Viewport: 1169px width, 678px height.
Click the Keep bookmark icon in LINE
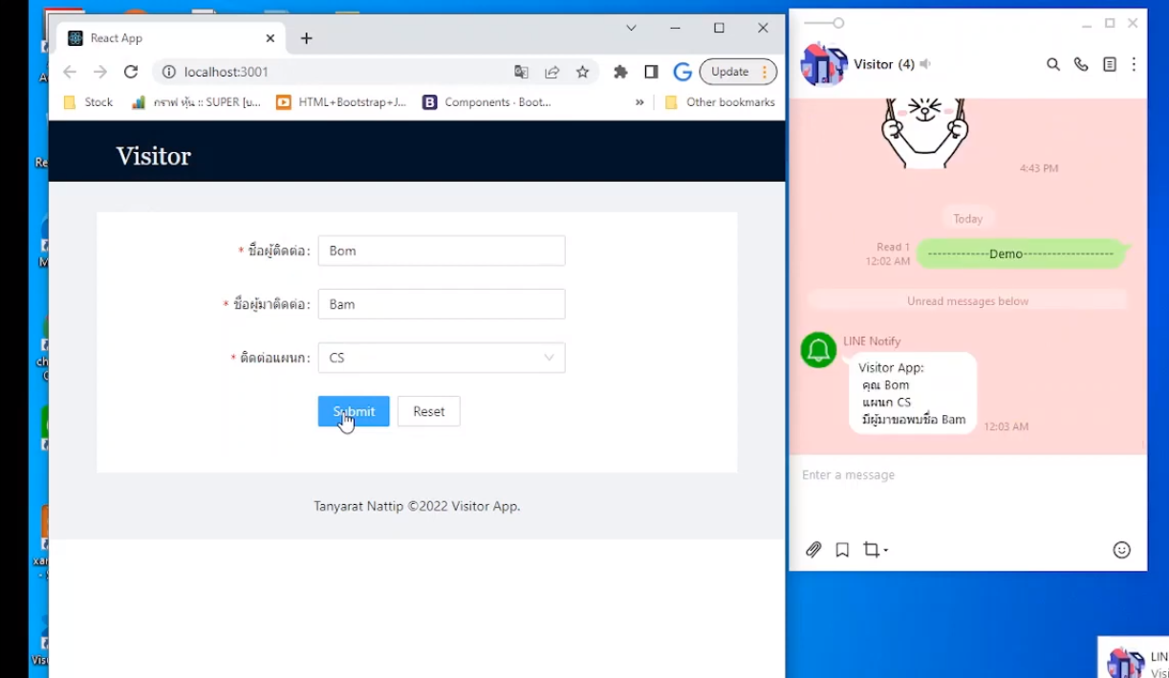coord(842,550)
